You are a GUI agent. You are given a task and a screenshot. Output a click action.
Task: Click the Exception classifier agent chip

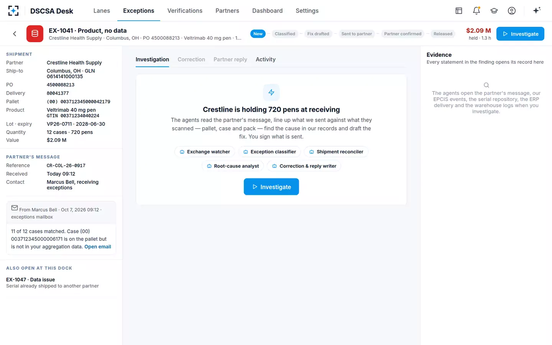(x=270, y=152)
